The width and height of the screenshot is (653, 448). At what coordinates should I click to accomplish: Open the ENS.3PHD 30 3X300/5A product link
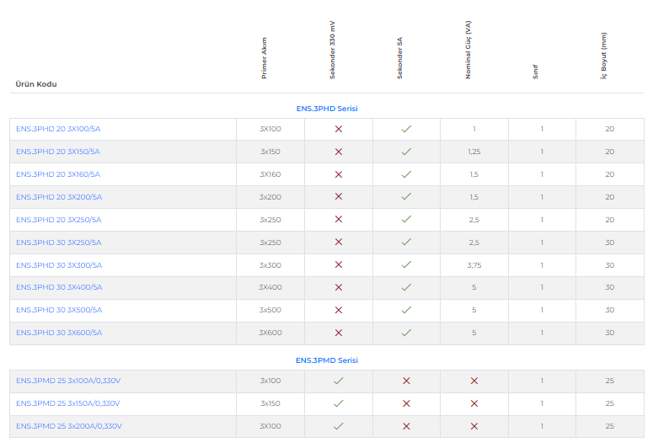[x=59, y=264]
